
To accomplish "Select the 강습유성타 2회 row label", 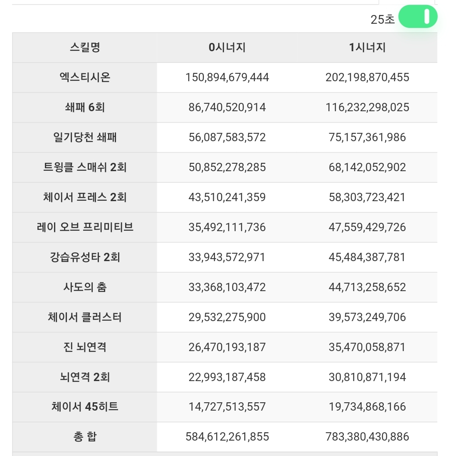I will pos(85,257).
